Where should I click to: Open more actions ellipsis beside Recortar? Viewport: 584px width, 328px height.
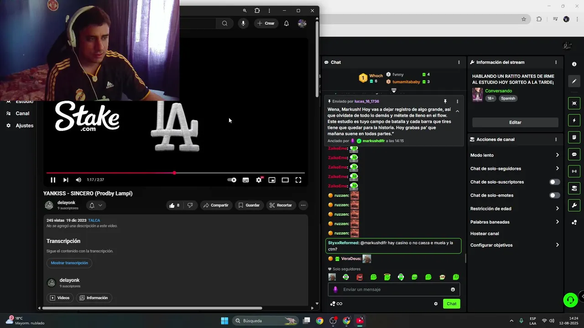pyautogui.click(x=303, y=205)
